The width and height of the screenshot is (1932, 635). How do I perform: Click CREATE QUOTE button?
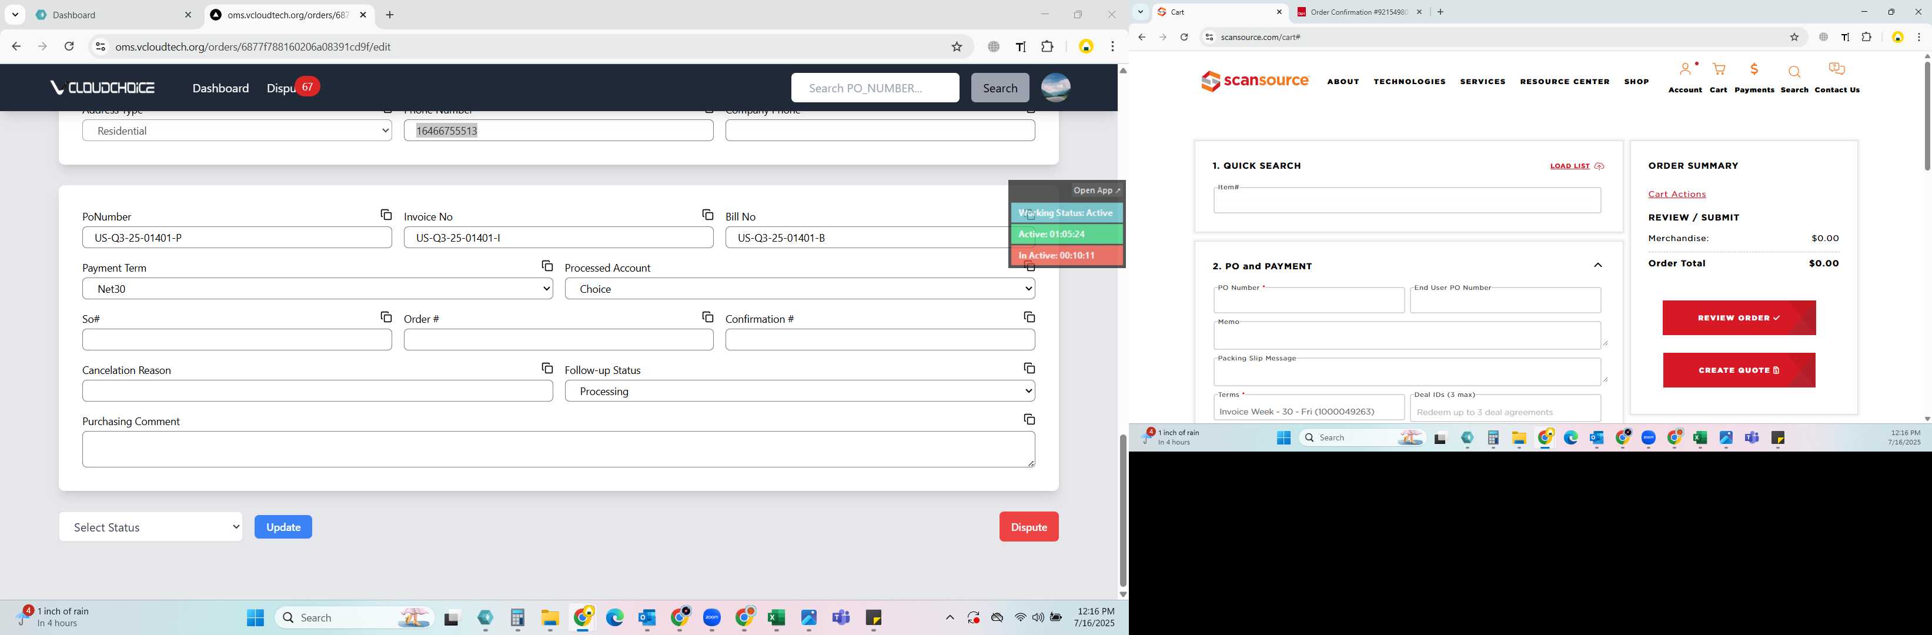point(1739,370)
